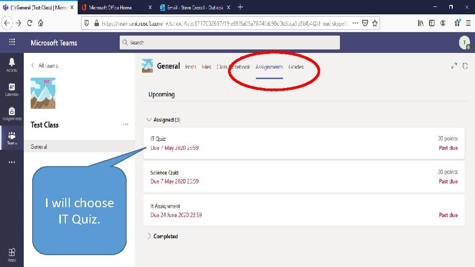Click the Test Class team avatar
The height and width of the screenshot is (267, 475).
tap(43, 93)
